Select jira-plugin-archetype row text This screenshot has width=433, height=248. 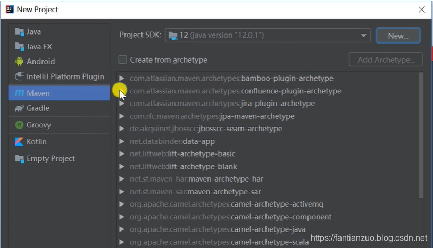coord(222,104)
